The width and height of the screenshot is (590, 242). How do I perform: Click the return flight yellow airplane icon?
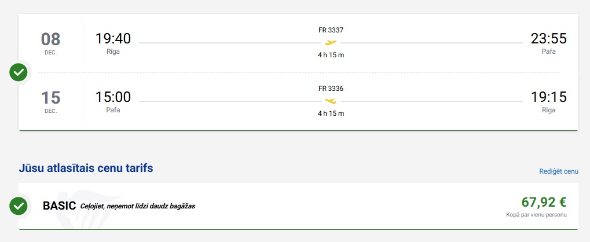[331, 101]
